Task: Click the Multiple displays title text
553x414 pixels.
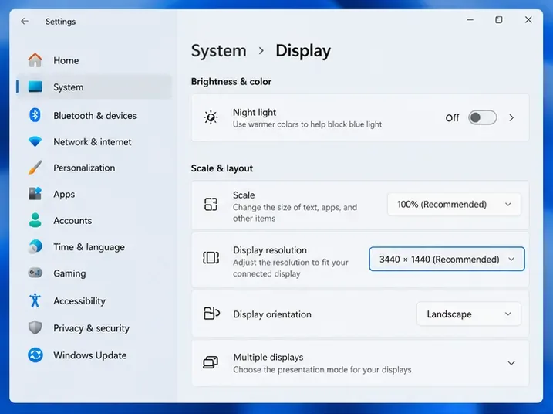Action: tap(268, 357)
